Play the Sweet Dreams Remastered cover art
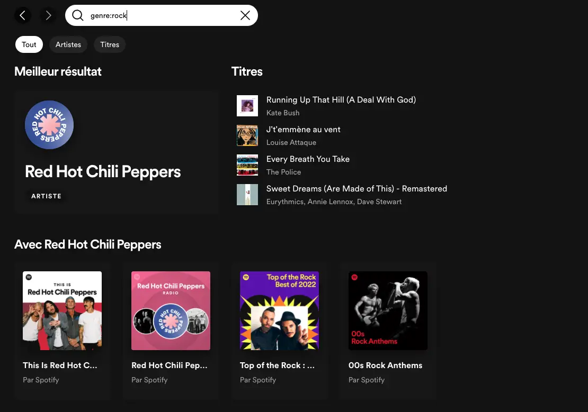 pyautogui.click(x=247, y=195)
